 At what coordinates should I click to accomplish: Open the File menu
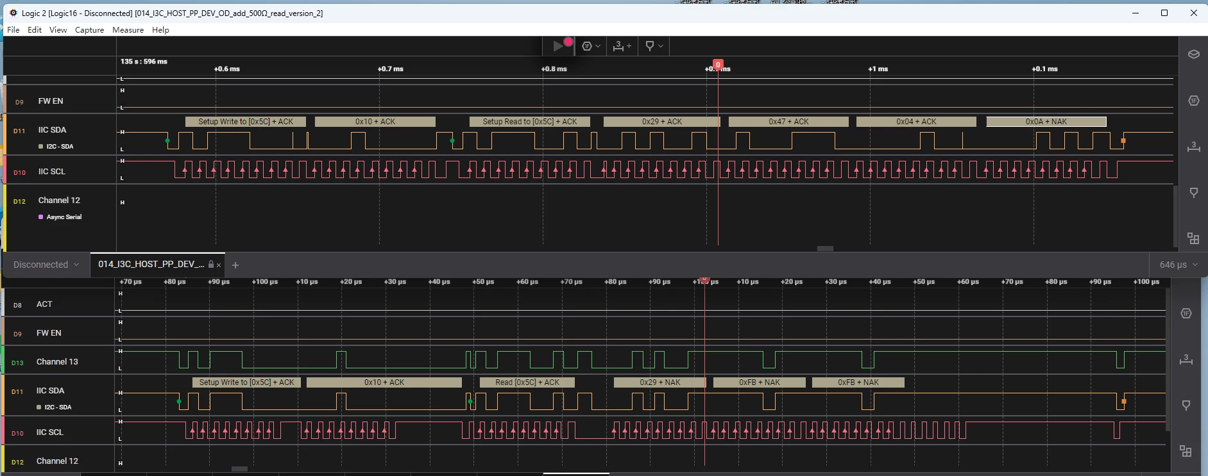pyautogui.click(x=13, y=30)
